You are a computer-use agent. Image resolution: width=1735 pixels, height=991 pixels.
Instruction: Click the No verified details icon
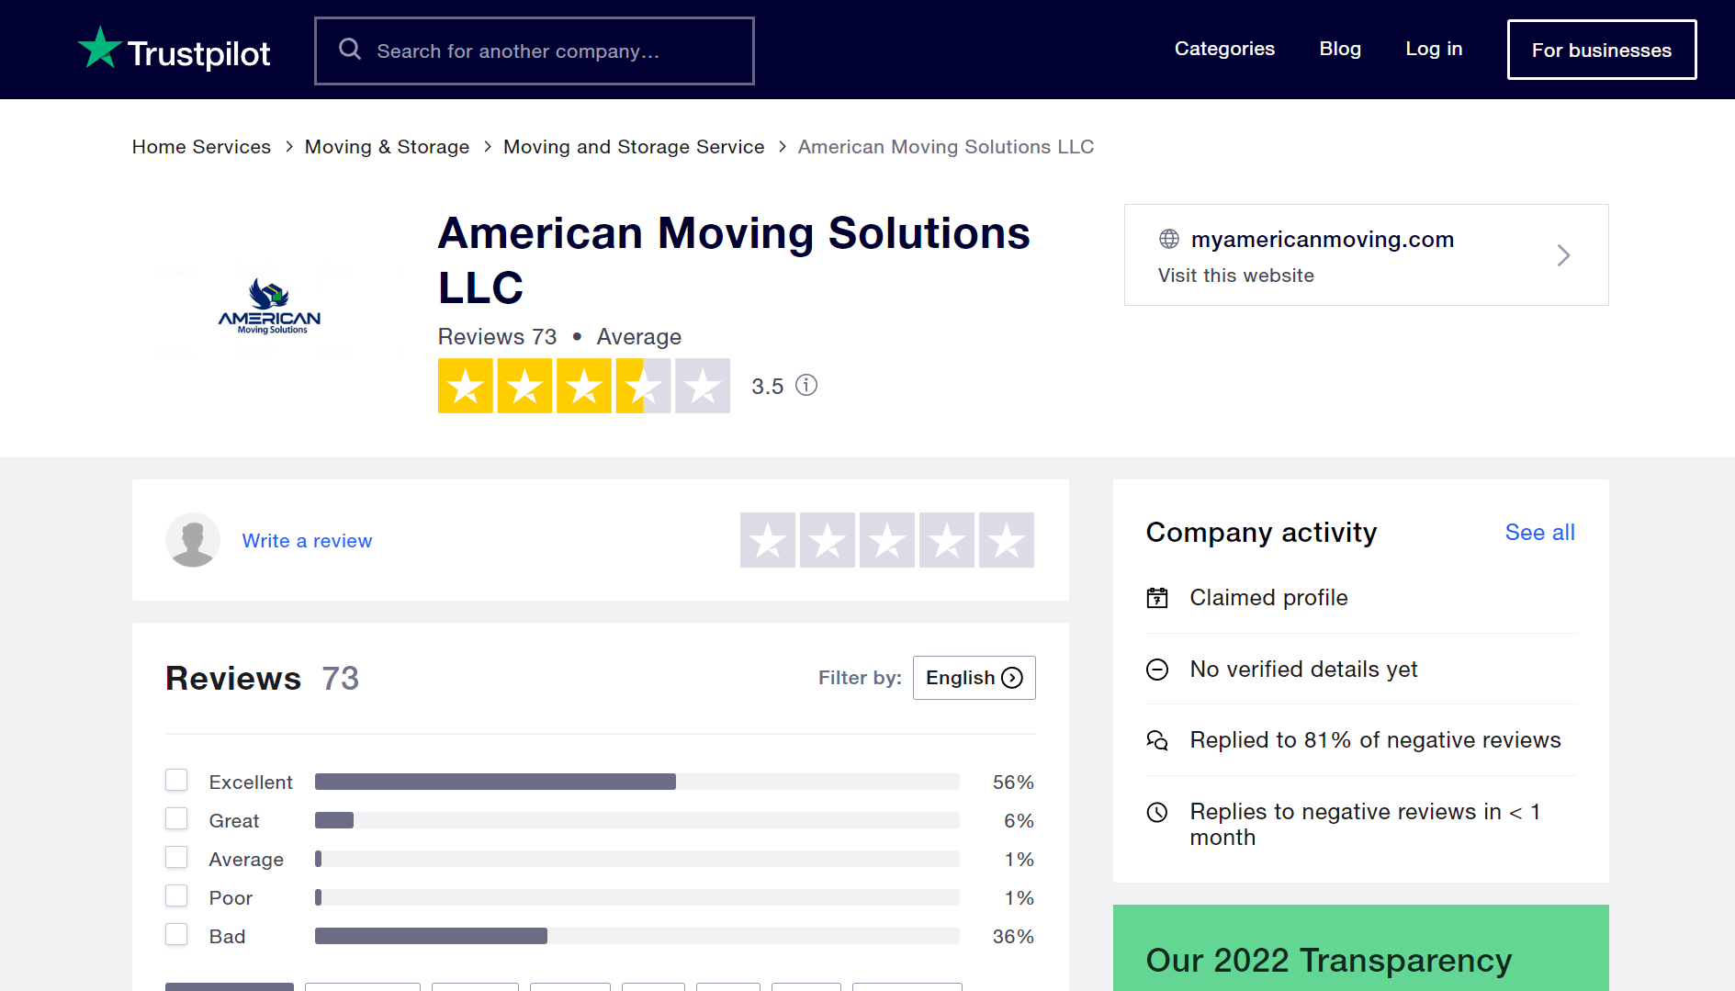pos(1157,670)
